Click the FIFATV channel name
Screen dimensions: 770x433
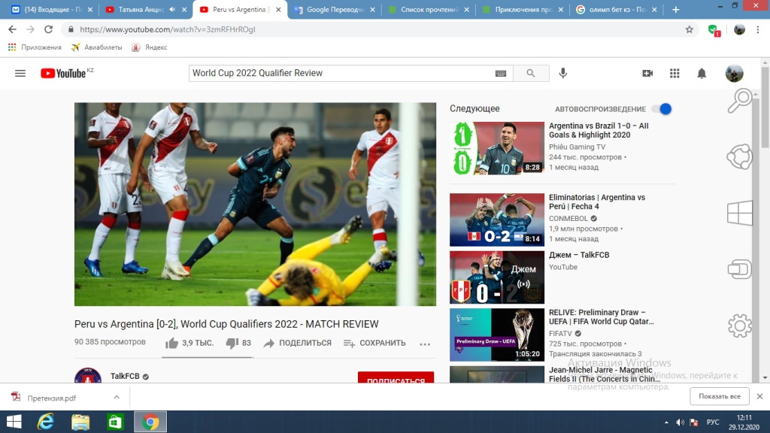tap(560, 333)
